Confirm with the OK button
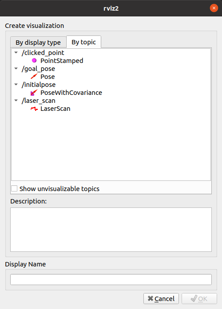 (199, 298)
